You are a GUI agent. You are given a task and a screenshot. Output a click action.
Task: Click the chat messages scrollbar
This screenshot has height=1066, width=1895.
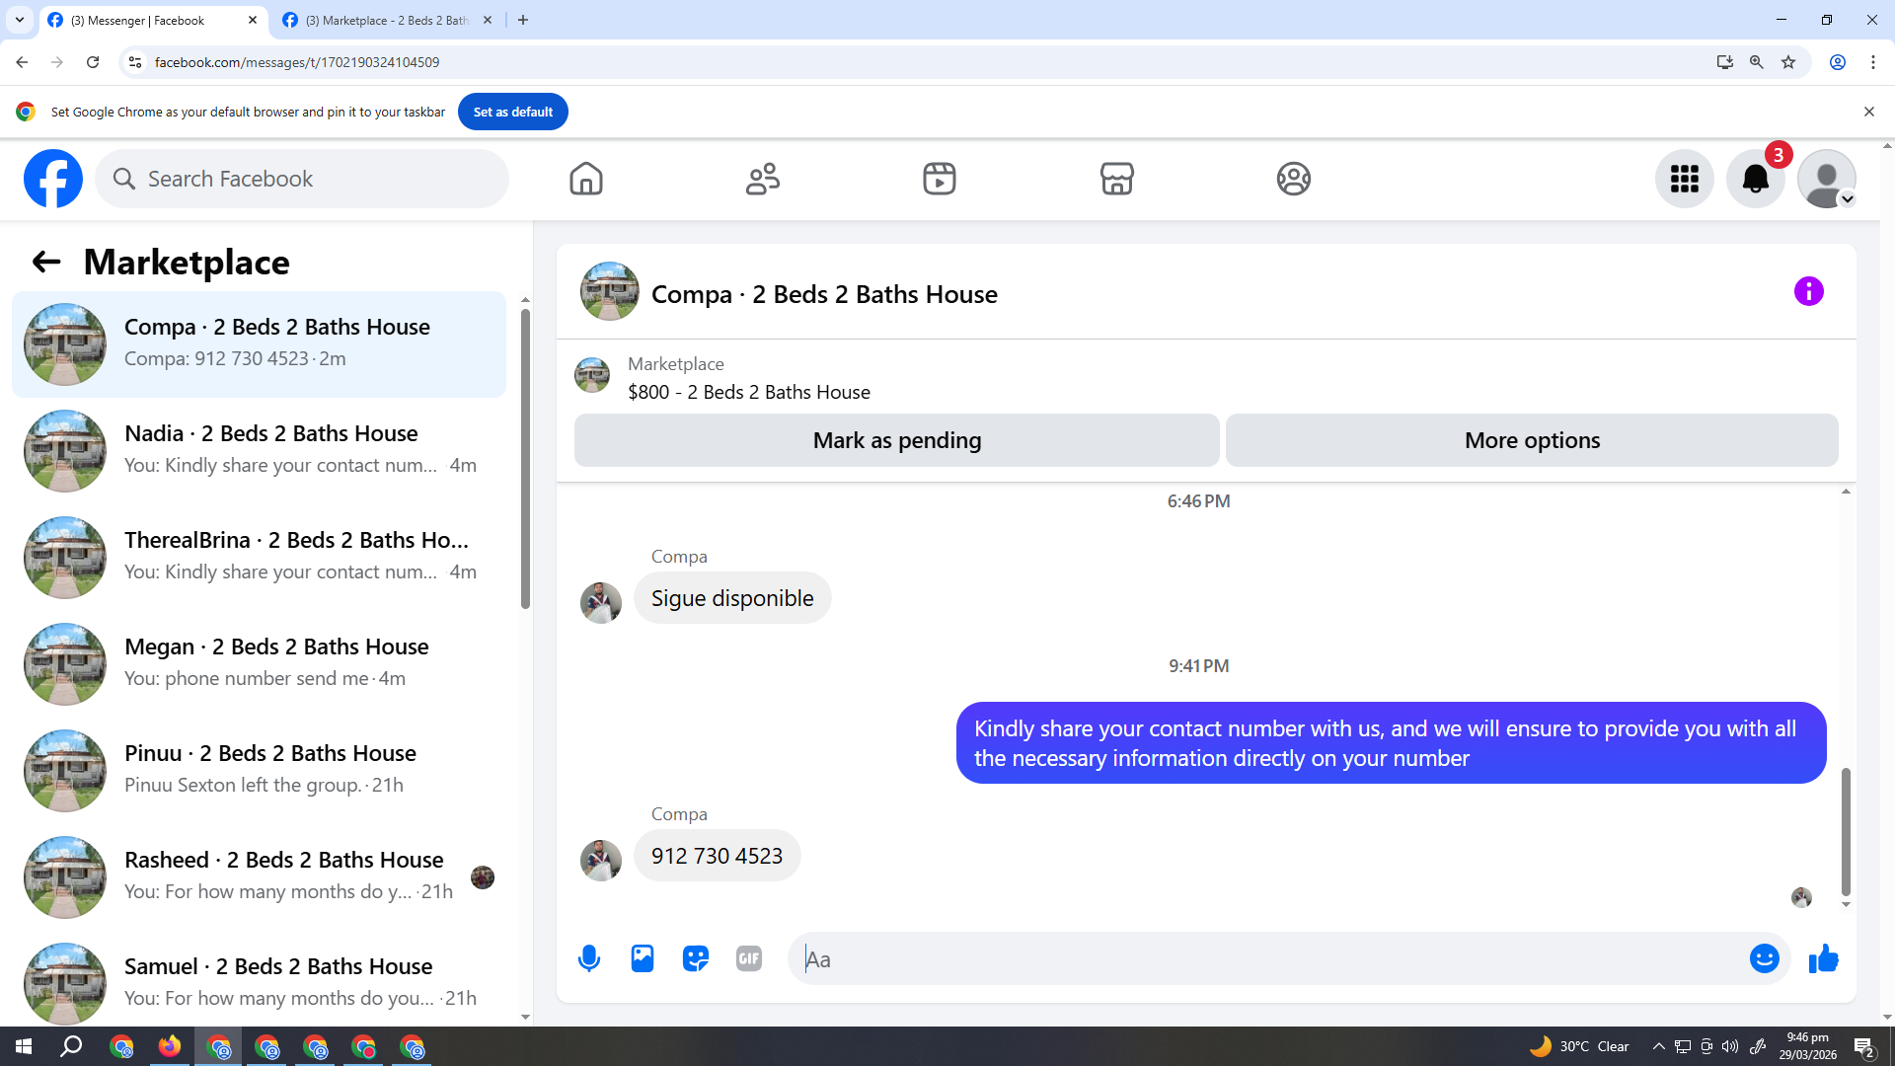point(1846,831)
